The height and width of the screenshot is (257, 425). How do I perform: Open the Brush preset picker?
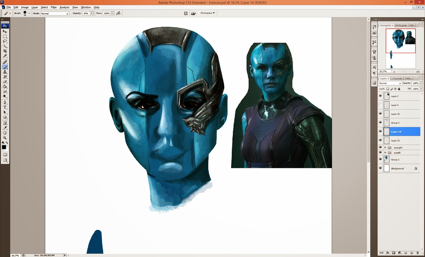coord(29,13)
